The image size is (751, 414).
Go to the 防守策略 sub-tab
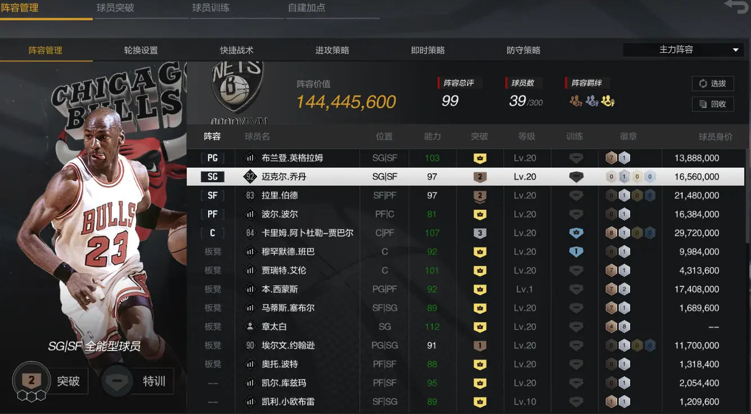pyautogui.click(x=524, y=50)
